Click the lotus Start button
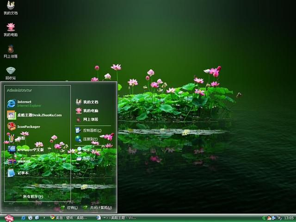This screenshot has width=296, height=222. click(x=9, y=217)
